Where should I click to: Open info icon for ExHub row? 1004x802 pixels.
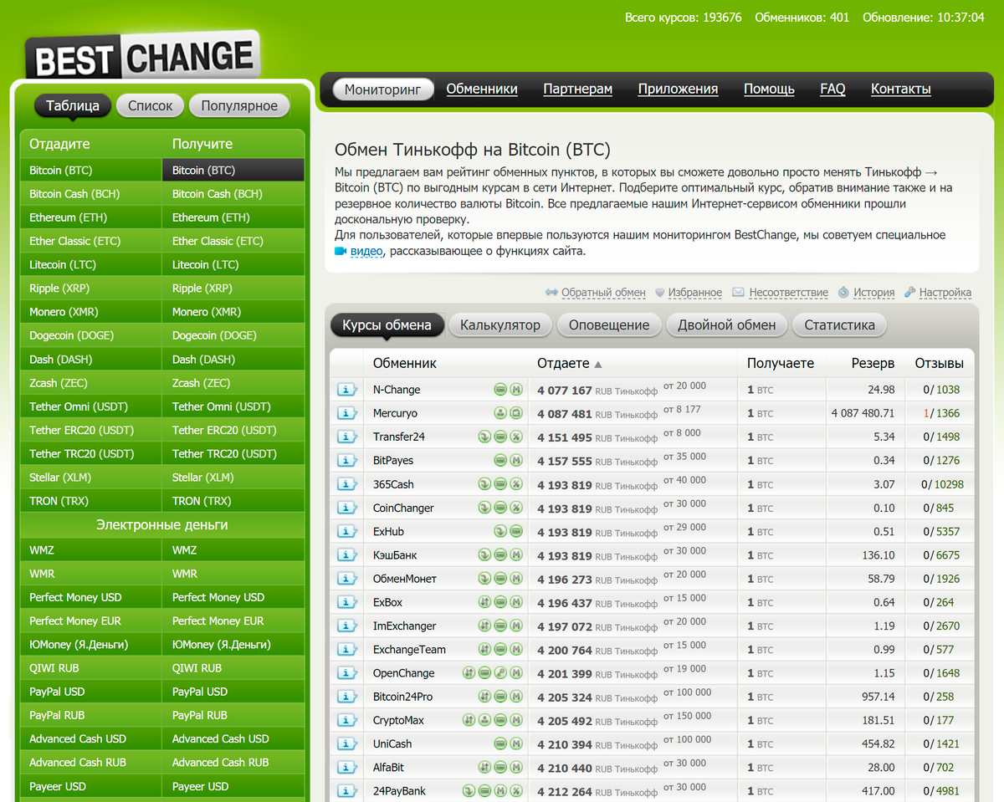tap(346, 531)
